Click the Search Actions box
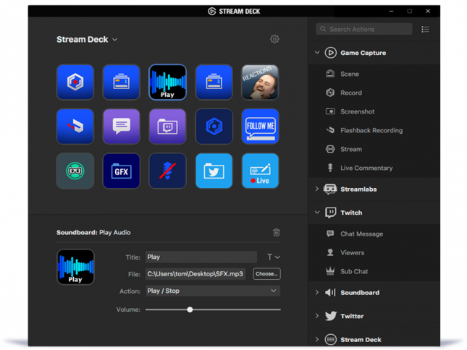 coord(364,29)
